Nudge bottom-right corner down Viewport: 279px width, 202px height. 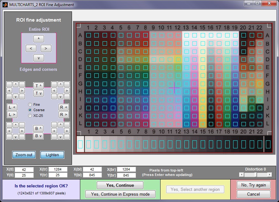click(x=61, y=137)
